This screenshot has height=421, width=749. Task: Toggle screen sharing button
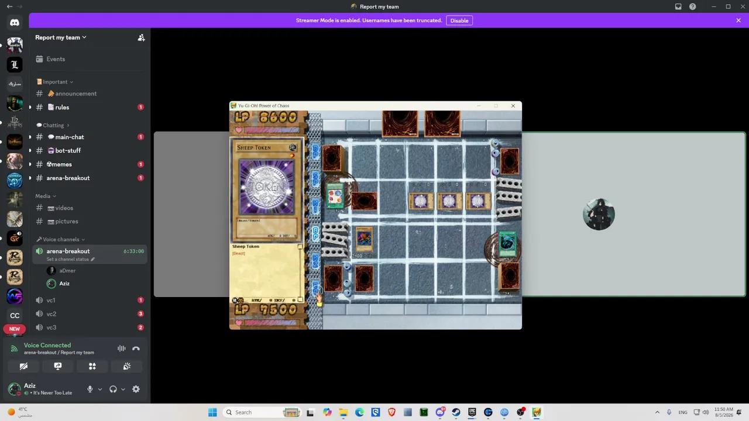click(x=58, y=366)
